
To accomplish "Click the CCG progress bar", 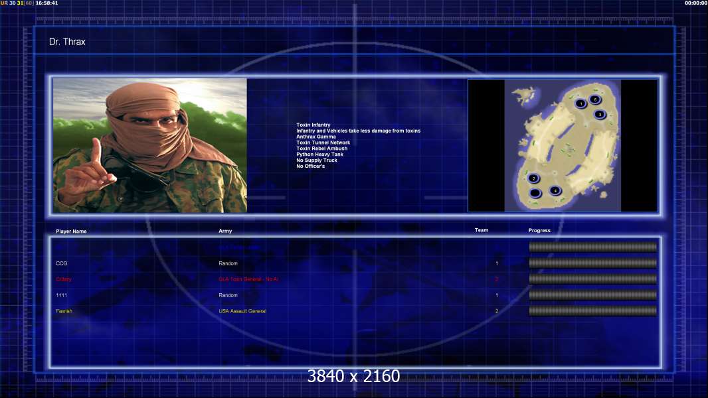I will 593,263.
